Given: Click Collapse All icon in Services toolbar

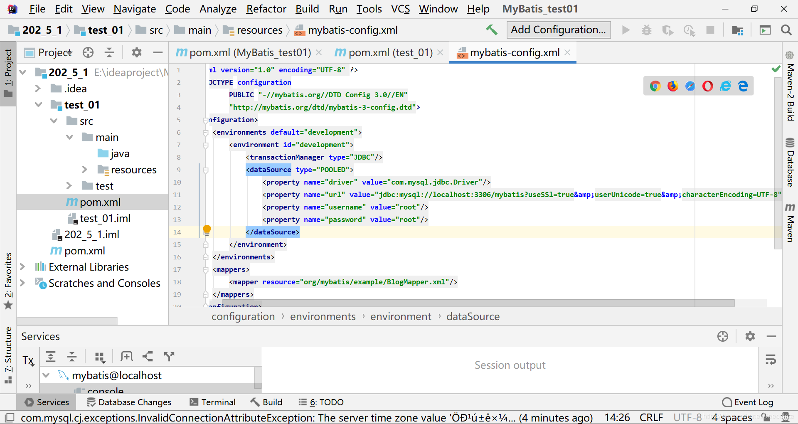Looking at the screenshot, I should (x=72, y=357).
